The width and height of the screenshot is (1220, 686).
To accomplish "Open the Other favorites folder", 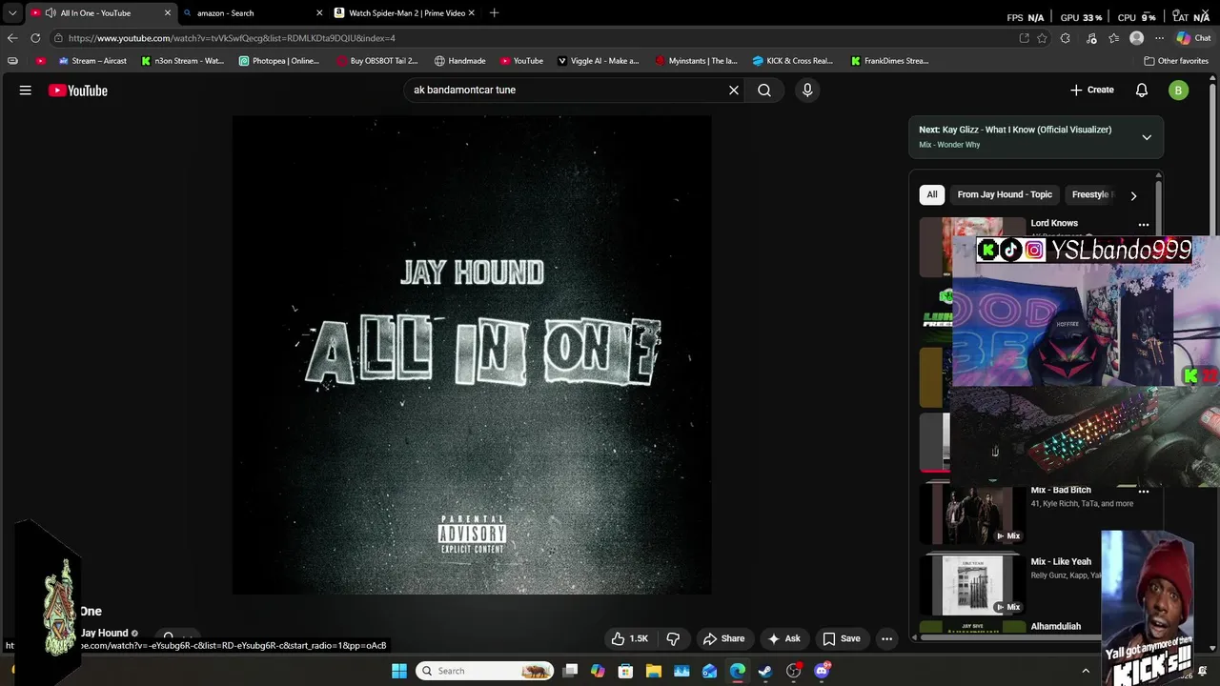I will [1176, 61].
